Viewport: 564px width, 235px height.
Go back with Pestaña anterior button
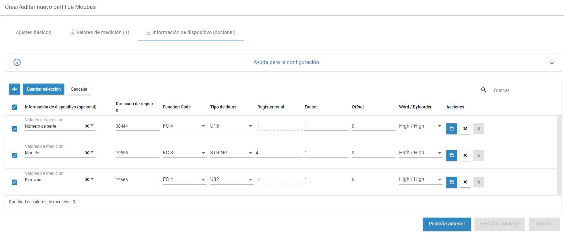447,224
